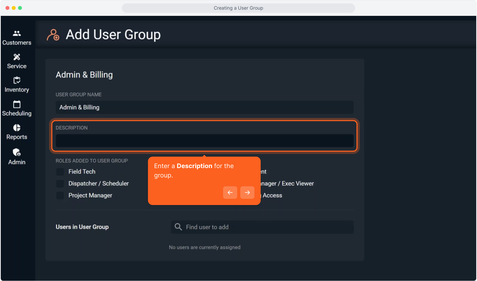The image size is (477, 281).
Task: Open the Service tools icon
Action: 17,57
